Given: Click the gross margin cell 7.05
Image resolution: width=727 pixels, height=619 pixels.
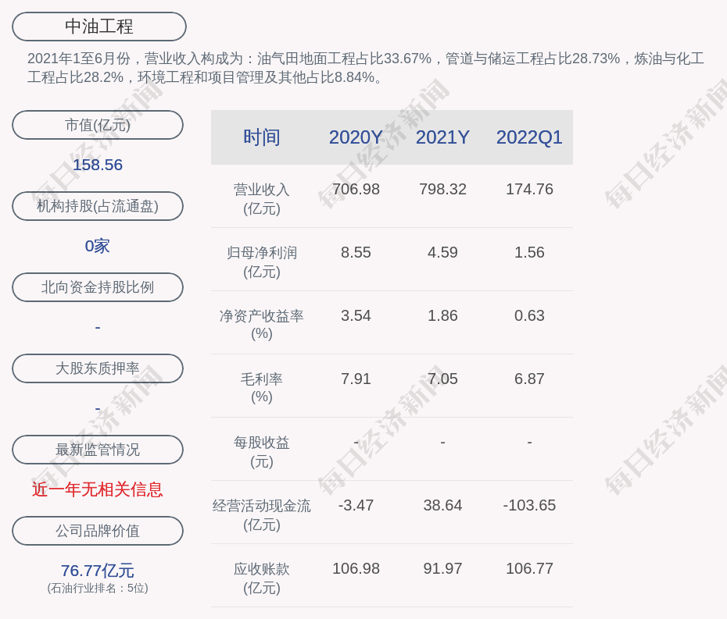Looking at the screenshot, I should [x=442, y=379].
